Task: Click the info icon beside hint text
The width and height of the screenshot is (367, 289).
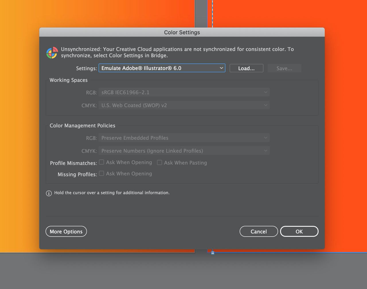Action: pyautogui.click(x=49, y=193)
